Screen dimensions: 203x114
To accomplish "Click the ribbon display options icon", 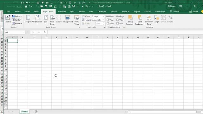I will [180, 6].
